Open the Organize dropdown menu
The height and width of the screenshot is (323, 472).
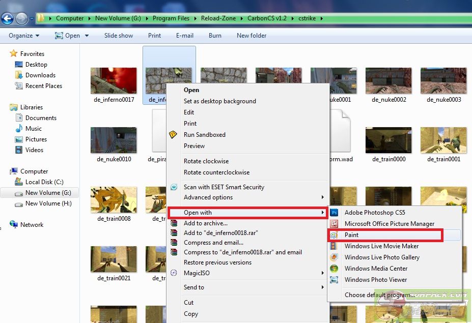(24, 36)
